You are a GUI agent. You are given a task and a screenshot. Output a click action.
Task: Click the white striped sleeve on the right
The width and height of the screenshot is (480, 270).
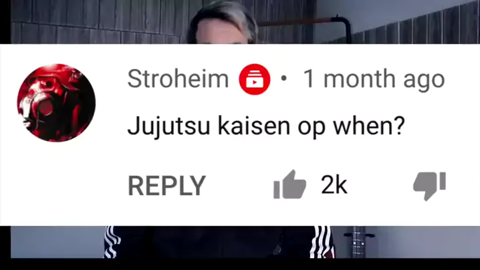[321, 242]
